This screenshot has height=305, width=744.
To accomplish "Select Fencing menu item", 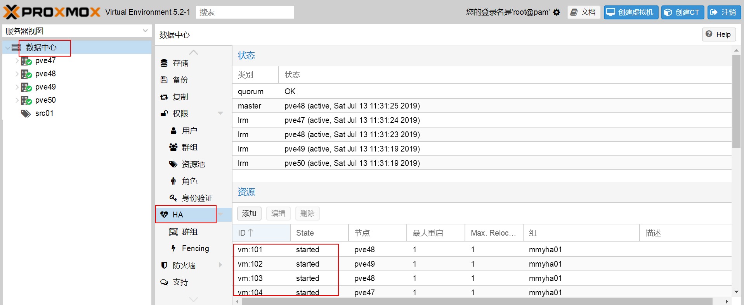I will pos(193,248).
